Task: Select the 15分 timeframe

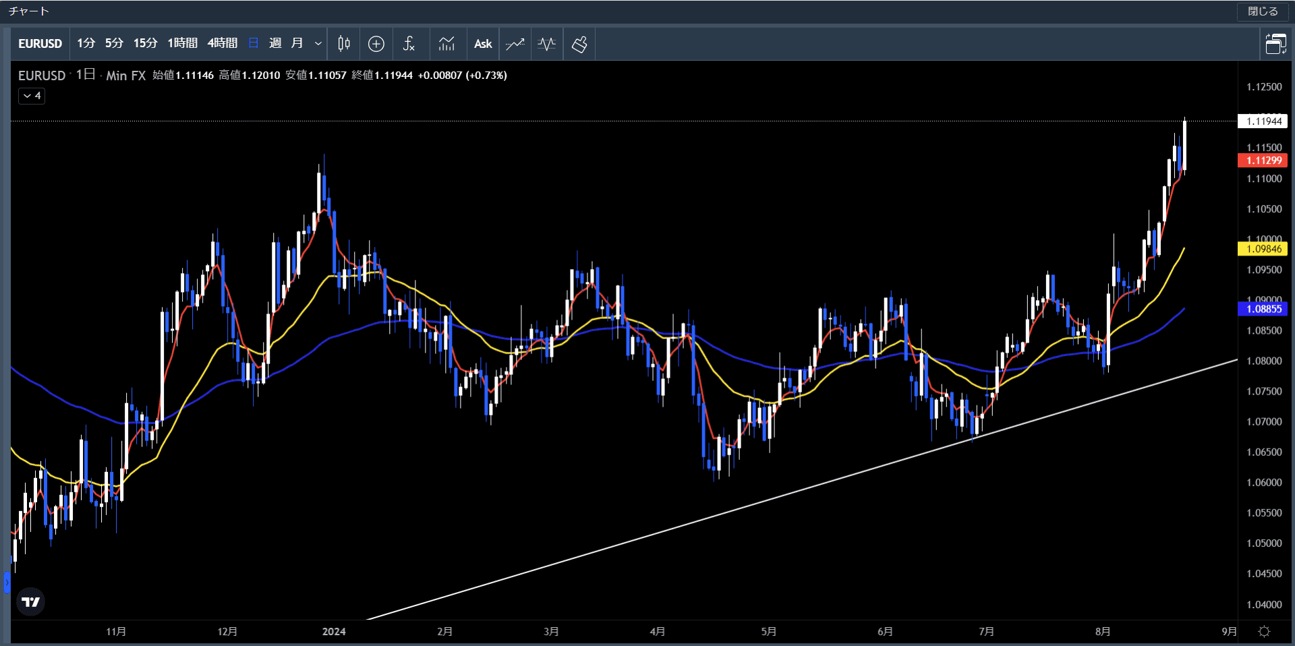Action: click(145, 44)
